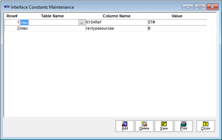Click the Row# column header

[12, 16]
